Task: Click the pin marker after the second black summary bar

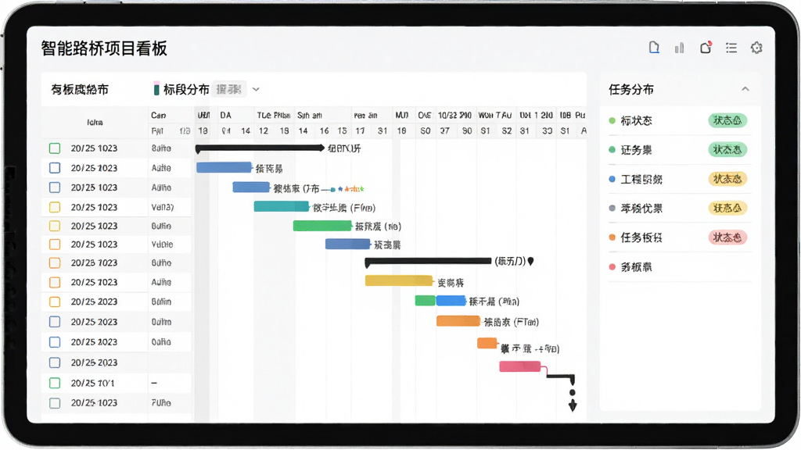Action: (531, 261)
